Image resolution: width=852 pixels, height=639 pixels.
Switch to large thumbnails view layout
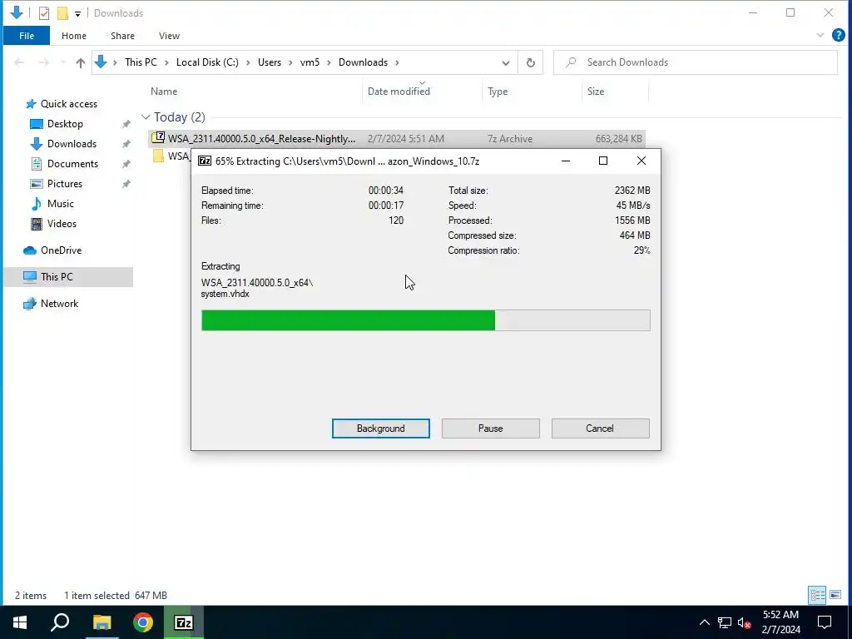[835, 595]
